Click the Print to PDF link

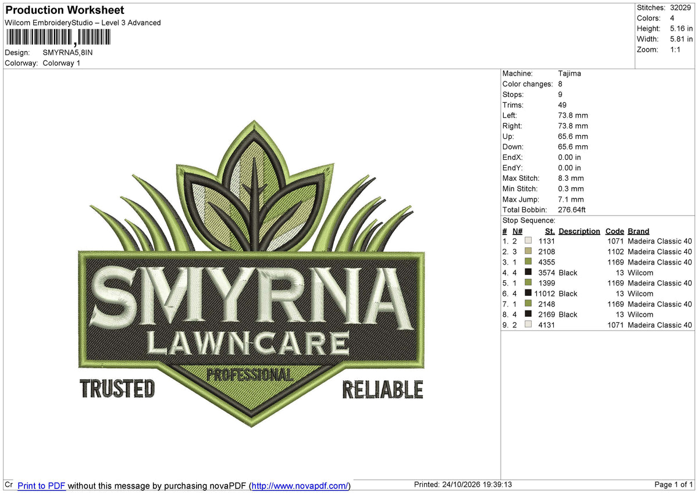41,485
